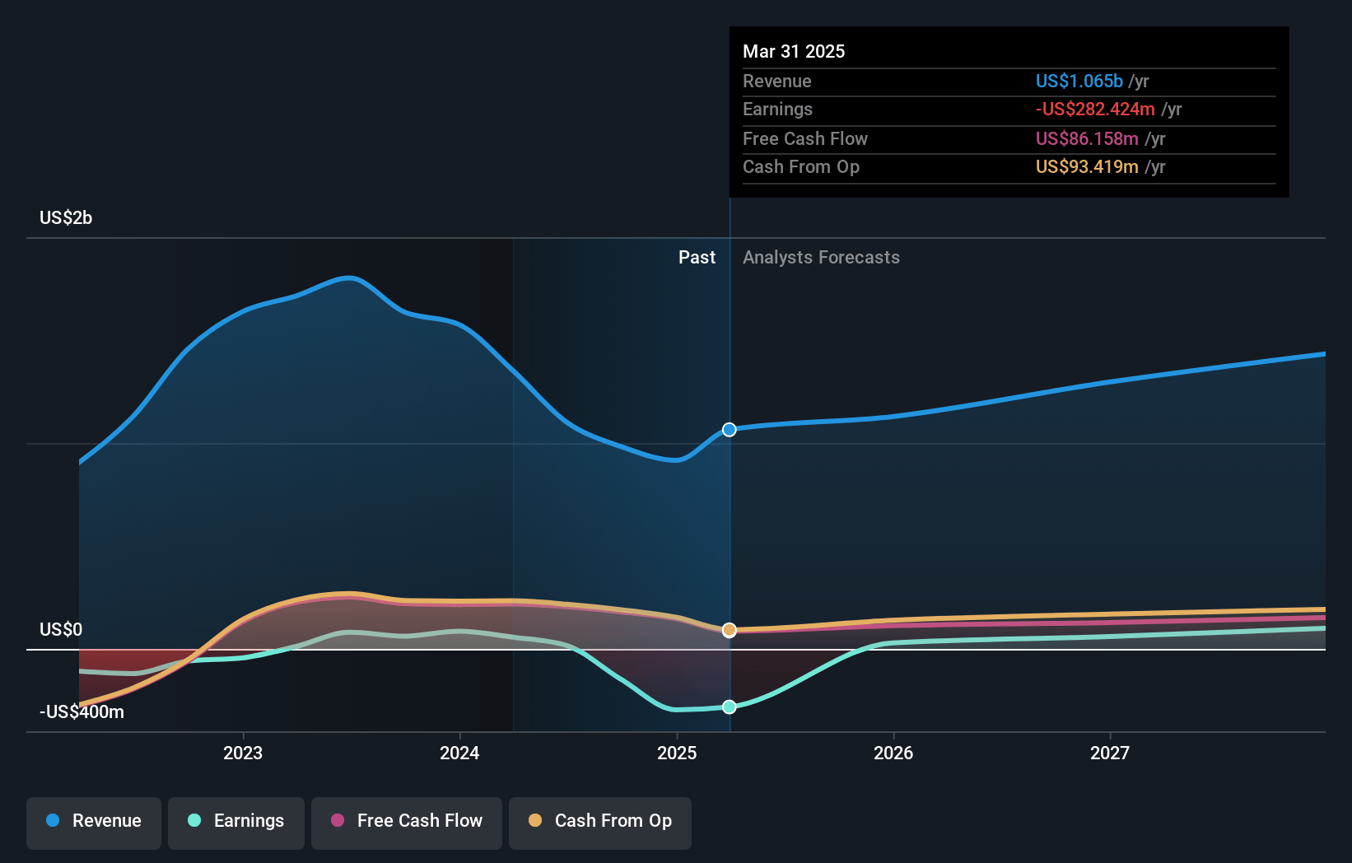Image resolution: width=1352 pixels, height=863 pixels.
Task: Select the Revenue data point at Mar 2025
Action: (730, 430)
